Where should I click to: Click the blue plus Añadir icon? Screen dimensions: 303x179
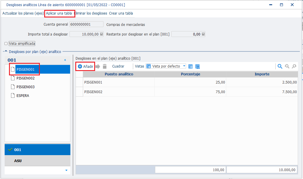click(x=80, y=66)
